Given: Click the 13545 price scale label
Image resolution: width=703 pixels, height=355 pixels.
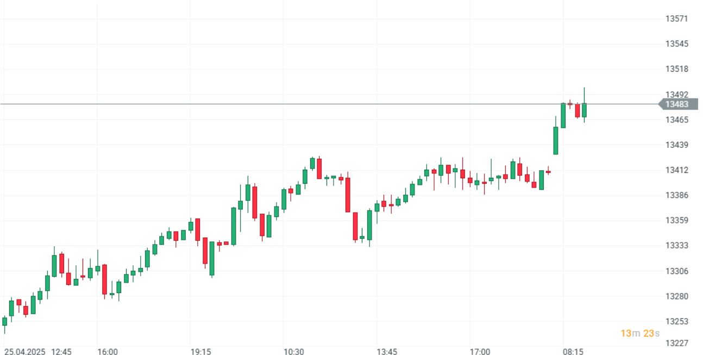Looking at the screenshot, I should pyautogui.click(x=676, y=44).
